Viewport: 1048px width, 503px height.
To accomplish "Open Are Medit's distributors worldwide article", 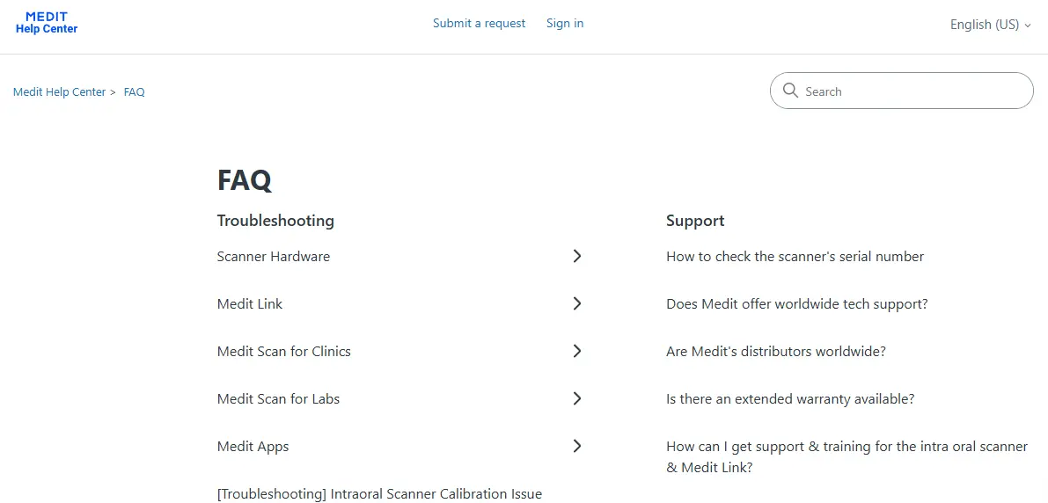I will pos(776,352).
